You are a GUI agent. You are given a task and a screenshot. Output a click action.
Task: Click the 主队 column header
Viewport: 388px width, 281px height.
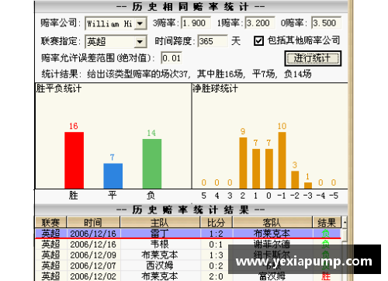pos(160,222)
